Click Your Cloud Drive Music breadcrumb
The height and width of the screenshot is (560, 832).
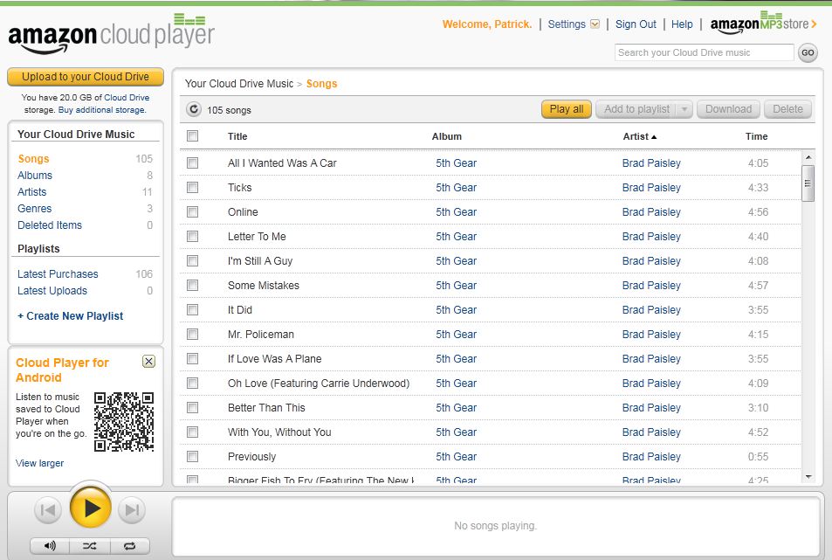[x=239, y=83]
